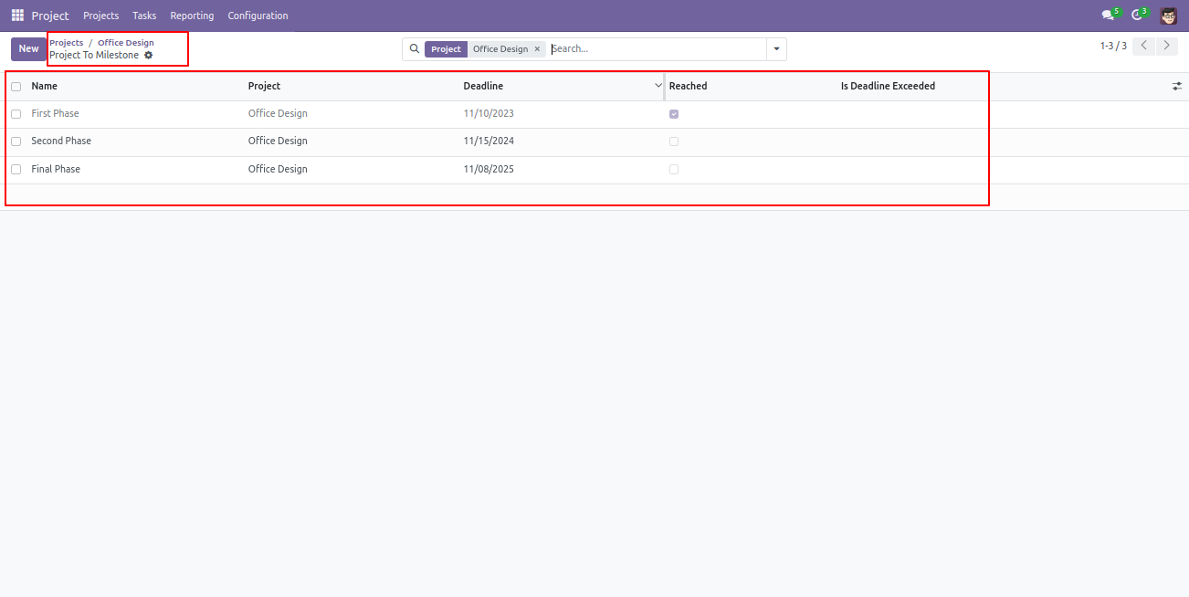Toggle Reached checkbox for First Phase
This screenshot has height=597, width=1189.
(x=674, y=114)
